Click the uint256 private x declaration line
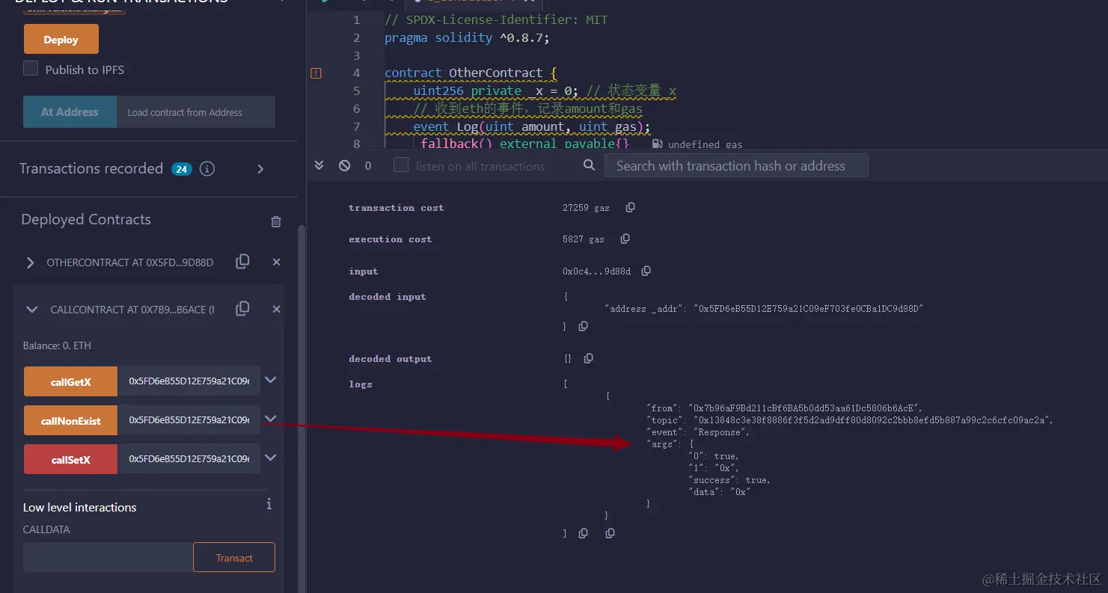 tap(545, 91)
